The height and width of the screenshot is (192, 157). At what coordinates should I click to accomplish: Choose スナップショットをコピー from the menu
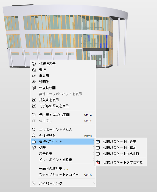pyautogui.click(x=63, y=174)
